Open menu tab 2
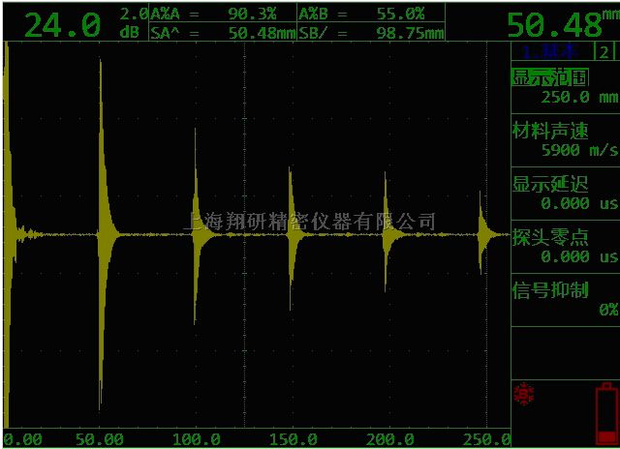The image size is (620, 449). coord(604,51)
